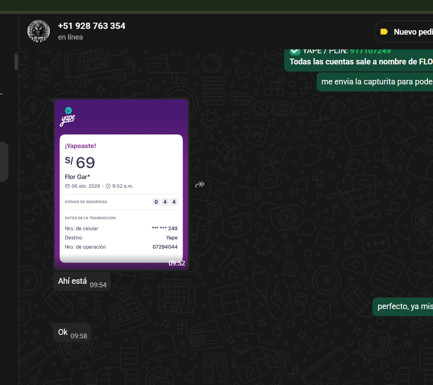Viewport: 433px width, 385px height.
Task: Click the 09:52 timestamp on the image
Action: [x=176, y=263]
